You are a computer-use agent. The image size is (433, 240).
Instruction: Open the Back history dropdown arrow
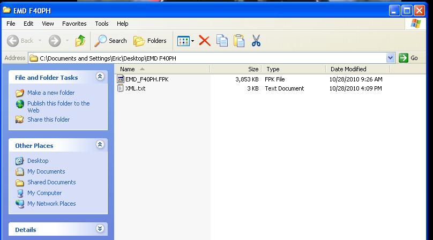(x=40, y=41)
